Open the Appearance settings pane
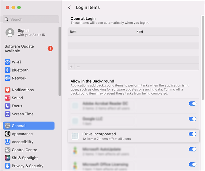Screen dimensions: 205x171 click(22, 134)
